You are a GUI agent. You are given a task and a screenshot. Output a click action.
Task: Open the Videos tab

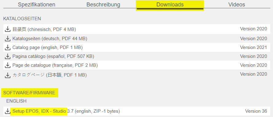[236, 5]
